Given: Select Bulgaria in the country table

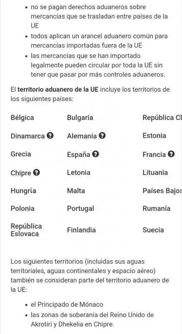Looking at the screenshot, I should click(80, 118).
